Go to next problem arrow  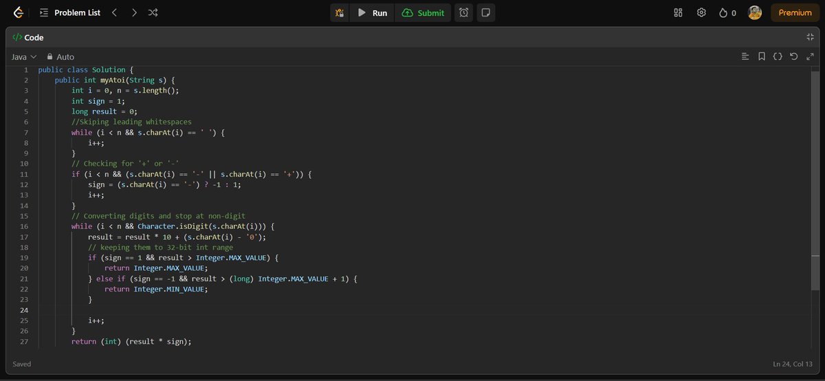(x=133, y=12)
